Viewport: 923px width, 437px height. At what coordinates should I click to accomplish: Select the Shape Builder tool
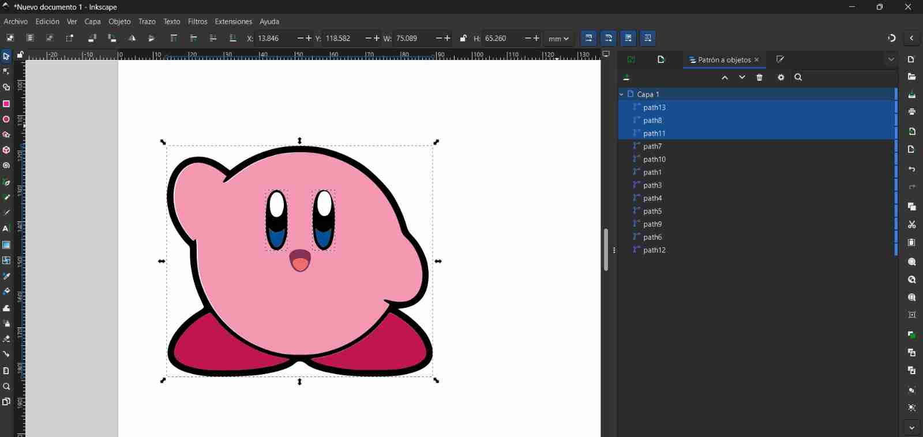pos(6,88)
